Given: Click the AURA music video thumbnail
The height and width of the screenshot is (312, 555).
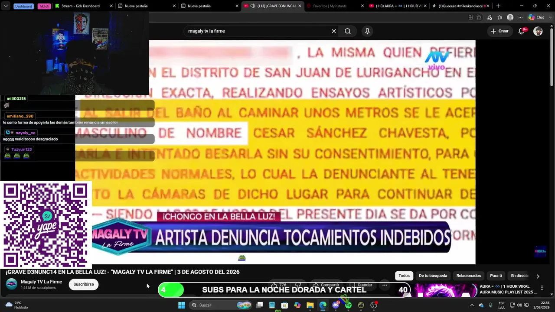Looking at the screenshot, I should [445, 290].
